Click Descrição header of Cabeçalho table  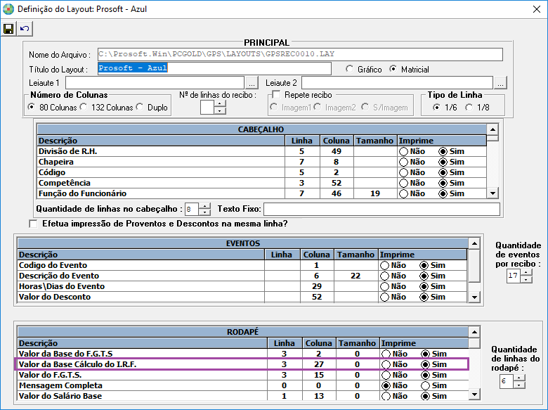point(161,141)
